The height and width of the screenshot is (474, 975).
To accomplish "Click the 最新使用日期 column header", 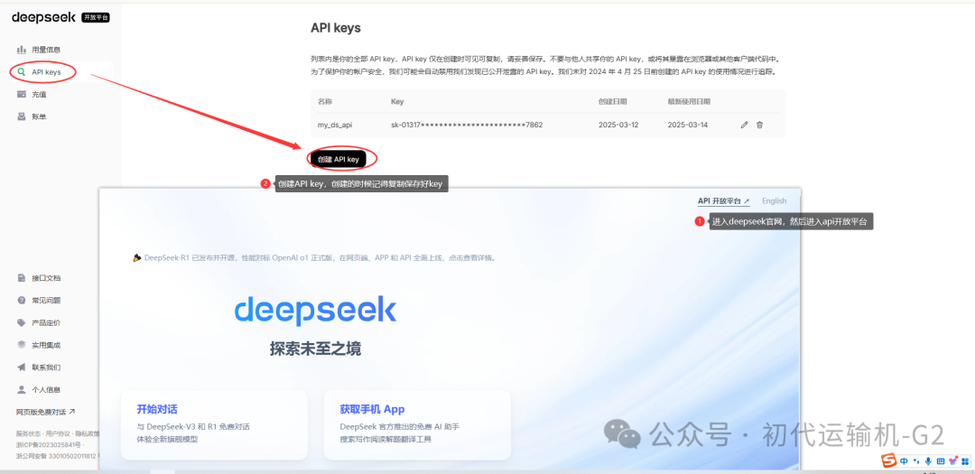I will coord(689,101).
